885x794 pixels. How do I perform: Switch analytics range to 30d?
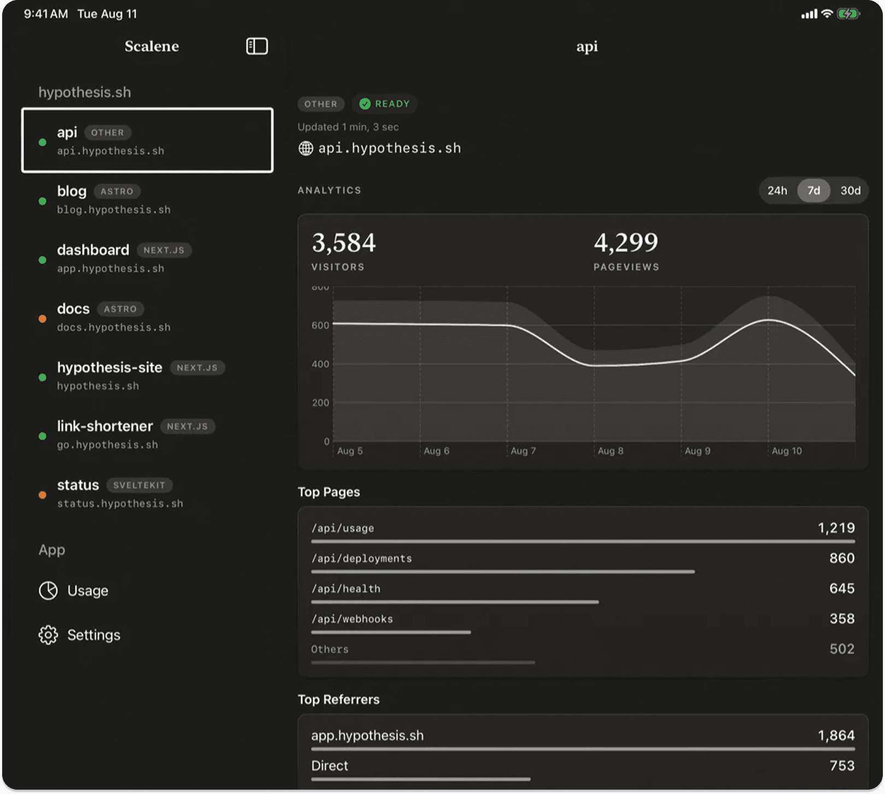coord(850,190)
